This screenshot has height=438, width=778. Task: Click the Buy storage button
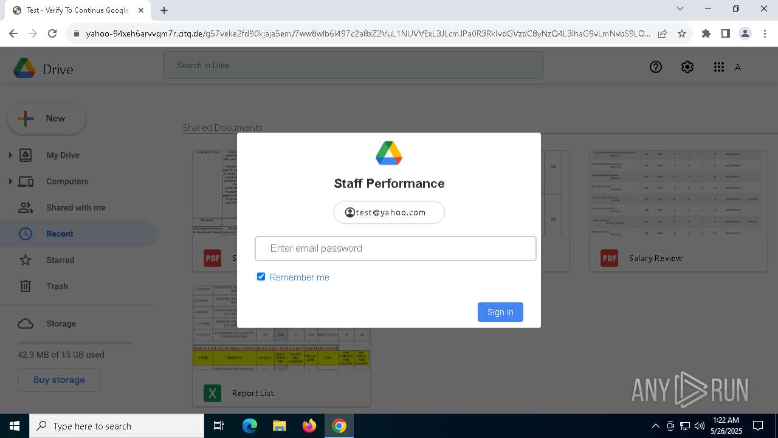(x=59, y=380)
